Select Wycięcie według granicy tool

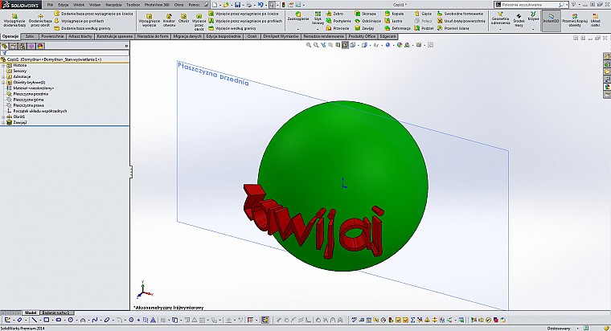point(232,28)
